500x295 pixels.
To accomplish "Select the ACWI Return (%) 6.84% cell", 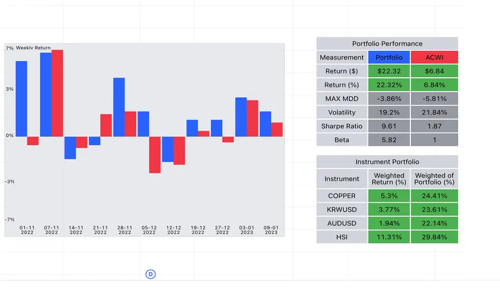I will [x=435, y=85].
